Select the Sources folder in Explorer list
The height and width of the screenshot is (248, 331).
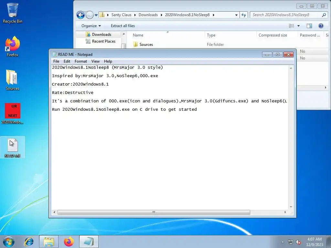(143, 45)
